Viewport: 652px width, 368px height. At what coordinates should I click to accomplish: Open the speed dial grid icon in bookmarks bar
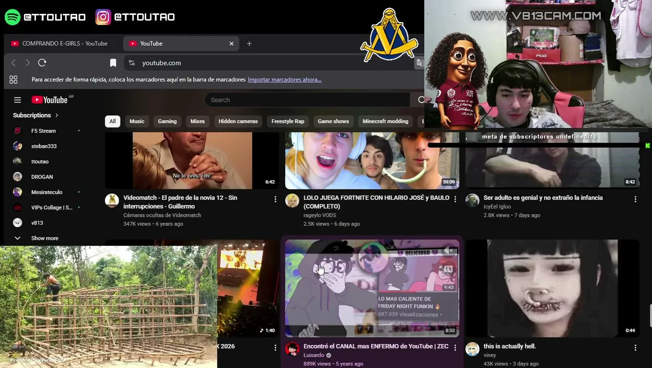(13, 80)
